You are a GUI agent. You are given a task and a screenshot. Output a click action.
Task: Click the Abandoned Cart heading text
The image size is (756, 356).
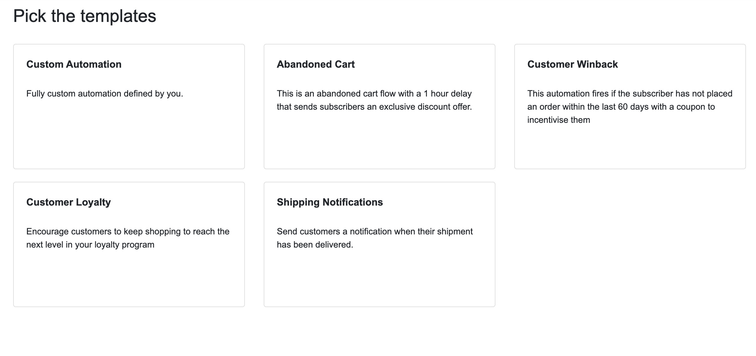point(316,64)
